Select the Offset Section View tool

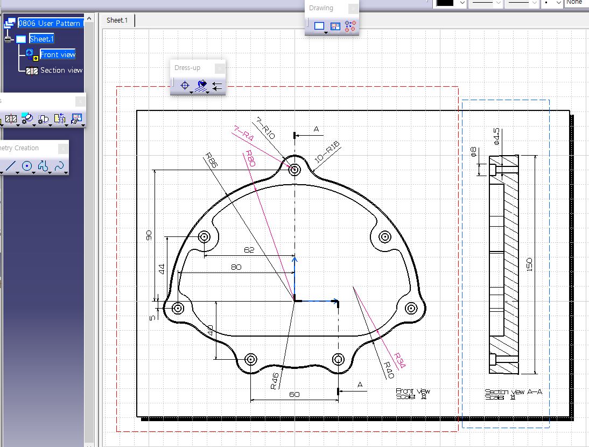pos(11,118)
